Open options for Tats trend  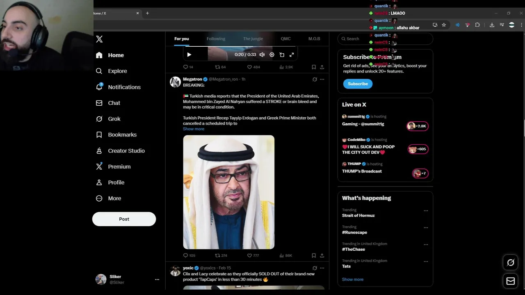pos(426,261)
